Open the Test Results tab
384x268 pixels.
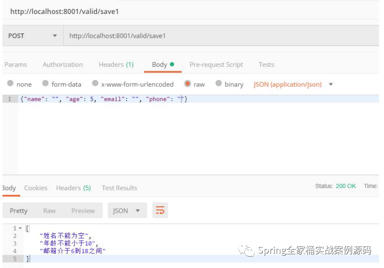(x=119, y=188)
